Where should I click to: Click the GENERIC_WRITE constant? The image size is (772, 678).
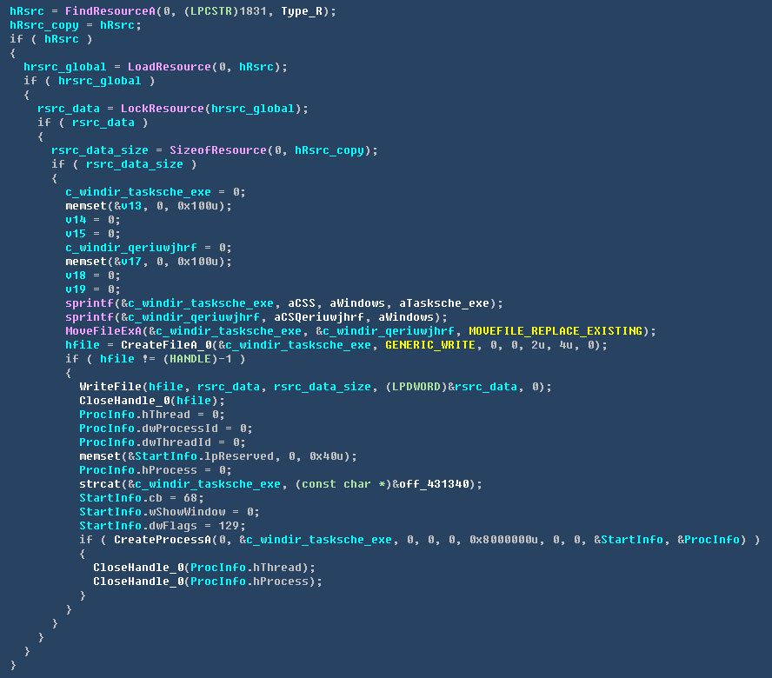click(x=430, y=345)
